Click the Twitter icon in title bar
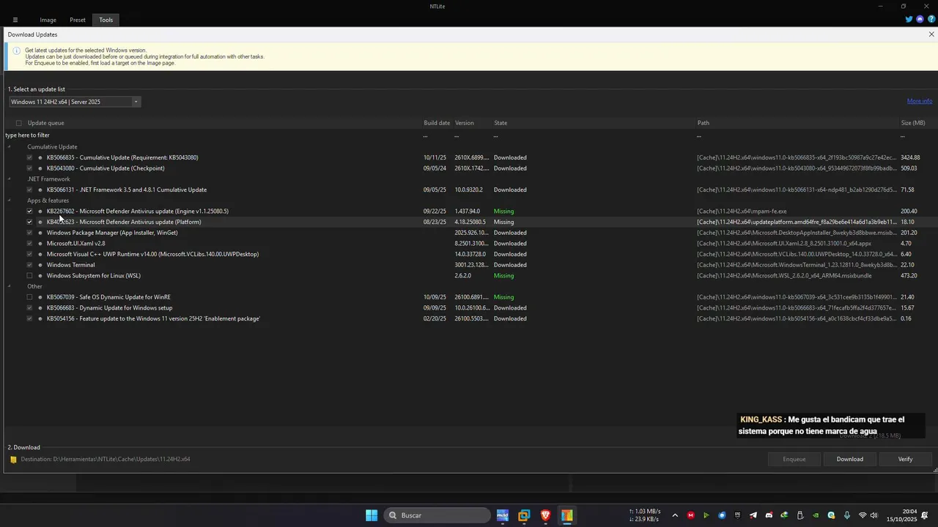This screenshot has height=527, width=938. coord(909,20)
